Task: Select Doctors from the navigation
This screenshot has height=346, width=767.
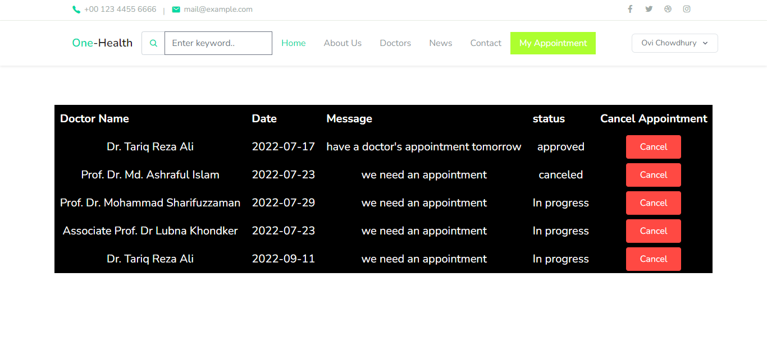Action: pos(395,43)
